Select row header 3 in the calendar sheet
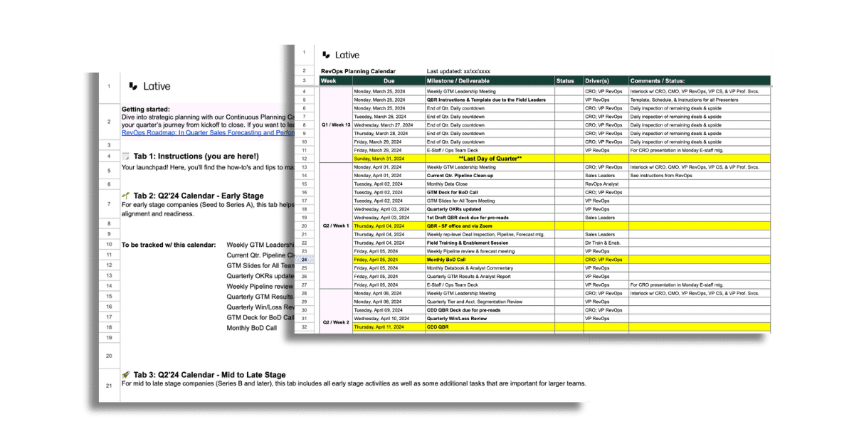This screenshot has height=446, width=854. [x=304, y=81]
